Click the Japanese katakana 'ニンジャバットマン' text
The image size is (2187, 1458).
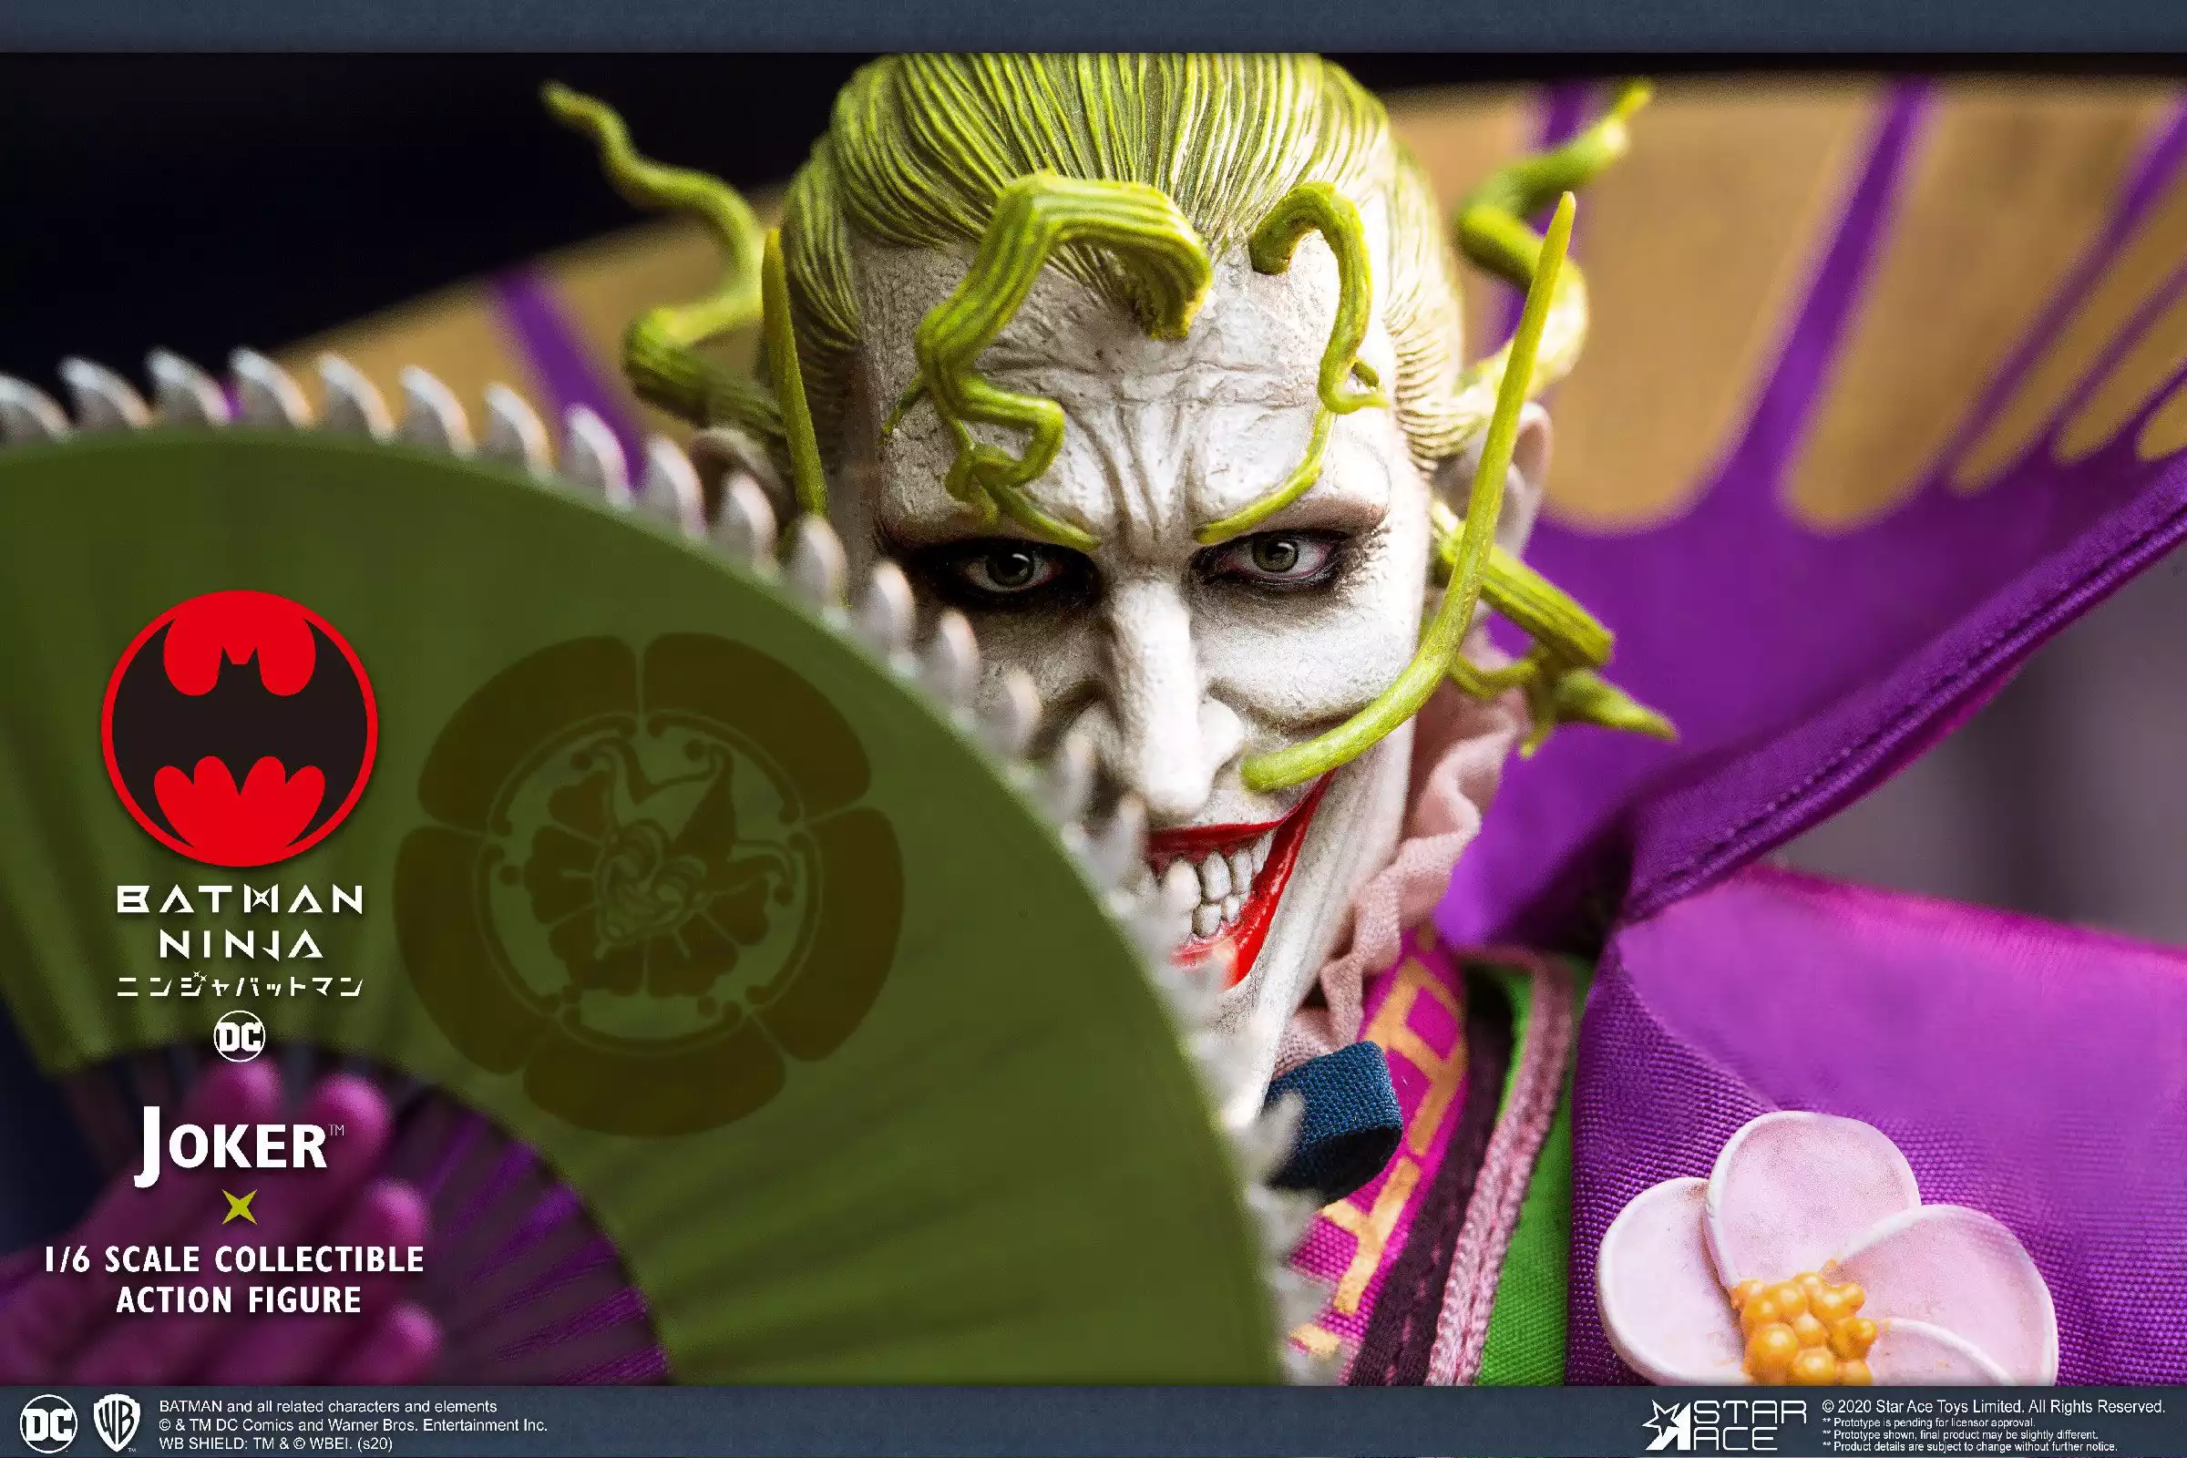click(x=240, y=986)
